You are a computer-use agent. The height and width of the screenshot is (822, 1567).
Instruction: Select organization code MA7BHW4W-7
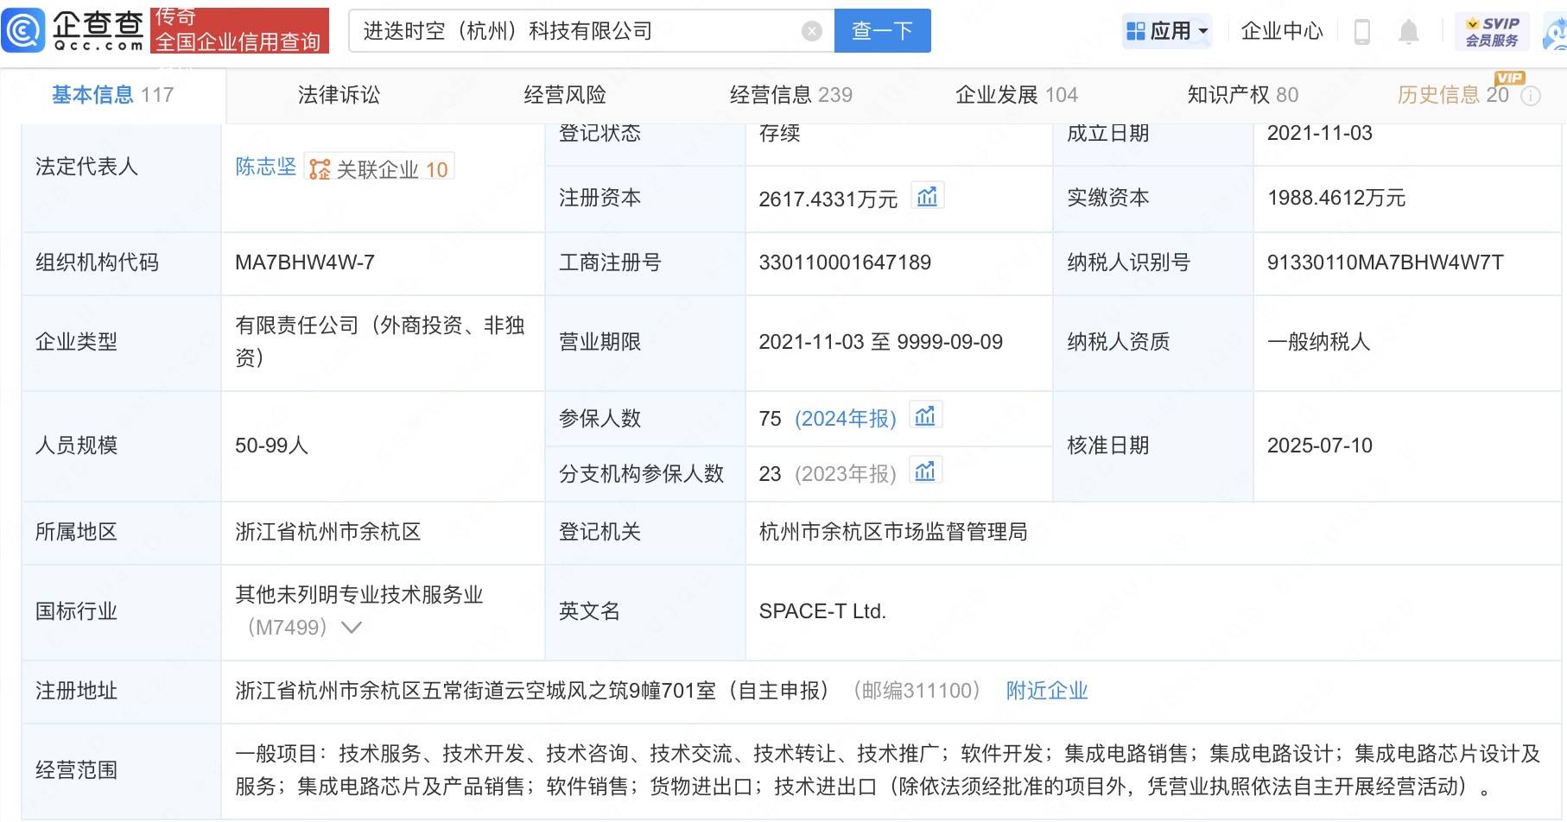tap(305, 262)
